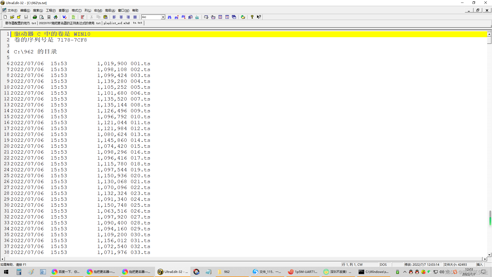Click the Help question mark icon
492x277 pixels.
252,17
